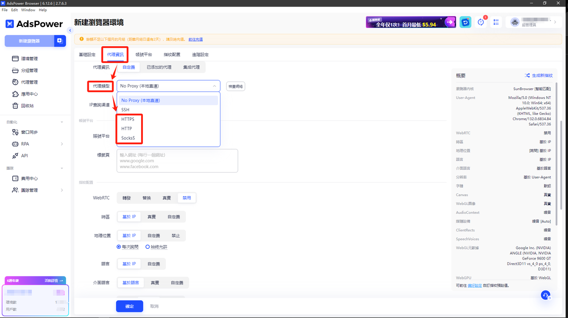
Task: Switch to the 指紋配置 tab
Action: point(172,55)
